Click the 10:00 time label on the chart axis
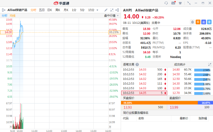 point(20,131)
